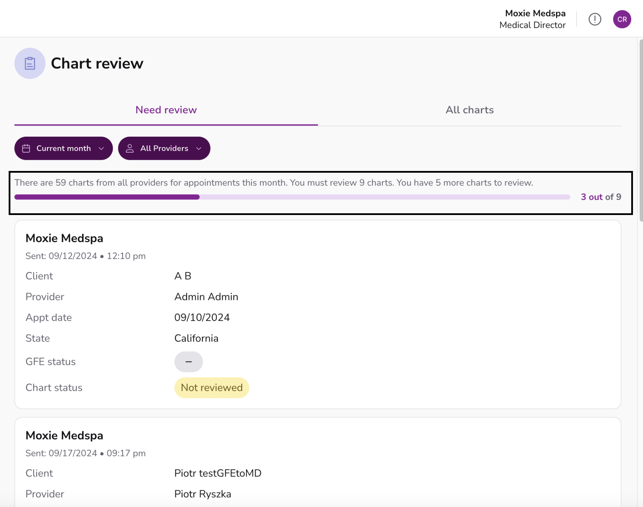
Task: Click provider name Piotr Ryszka
Action: (x=203, y=494)
